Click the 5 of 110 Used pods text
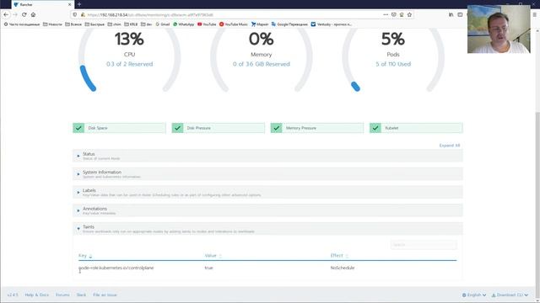Viewport: 540px width, 303px height. pyautogui.click(x=393, y=64)
